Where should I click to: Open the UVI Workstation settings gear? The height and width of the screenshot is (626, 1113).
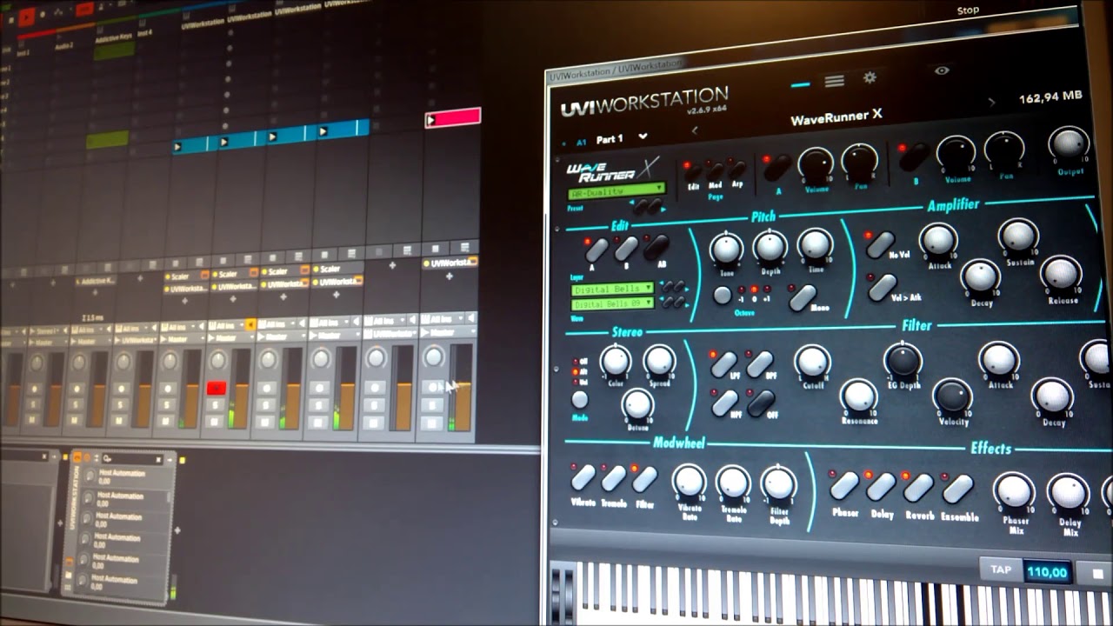pos(870,78)
